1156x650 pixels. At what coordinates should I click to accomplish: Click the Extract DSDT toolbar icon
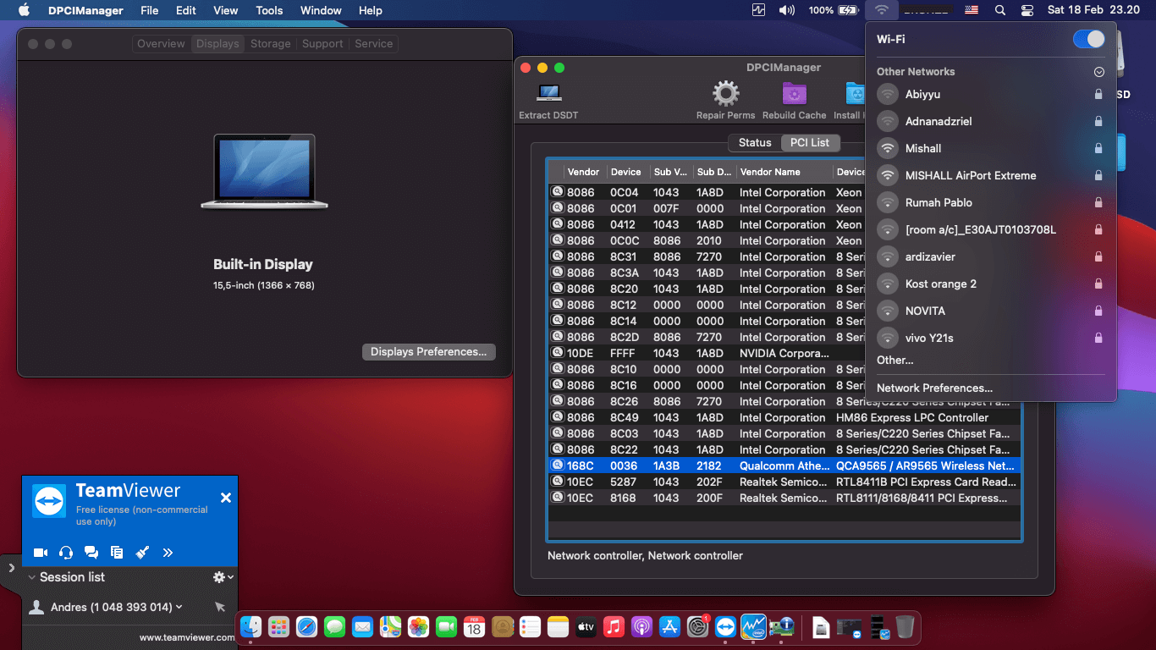click(549, 96)
